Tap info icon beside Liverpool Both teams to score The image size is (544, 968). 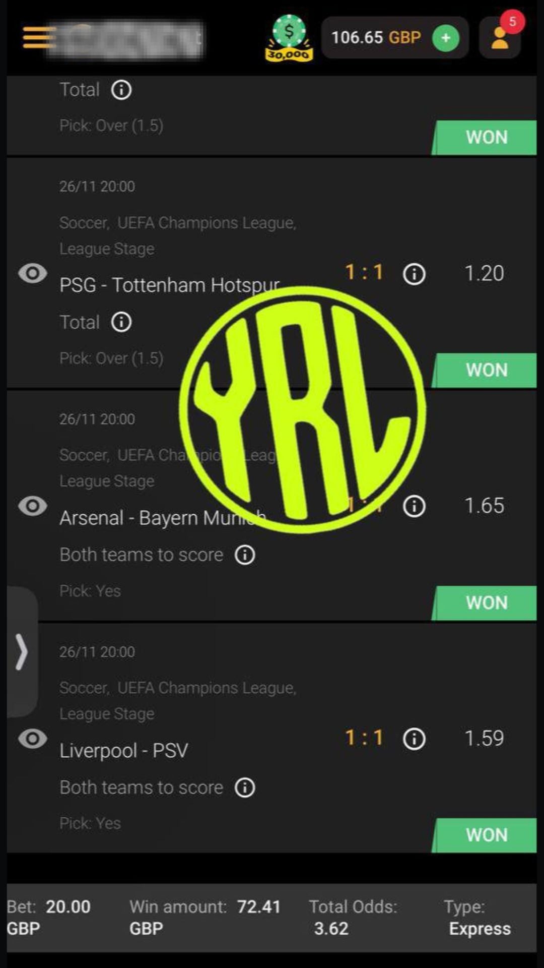tap(245, 788)
